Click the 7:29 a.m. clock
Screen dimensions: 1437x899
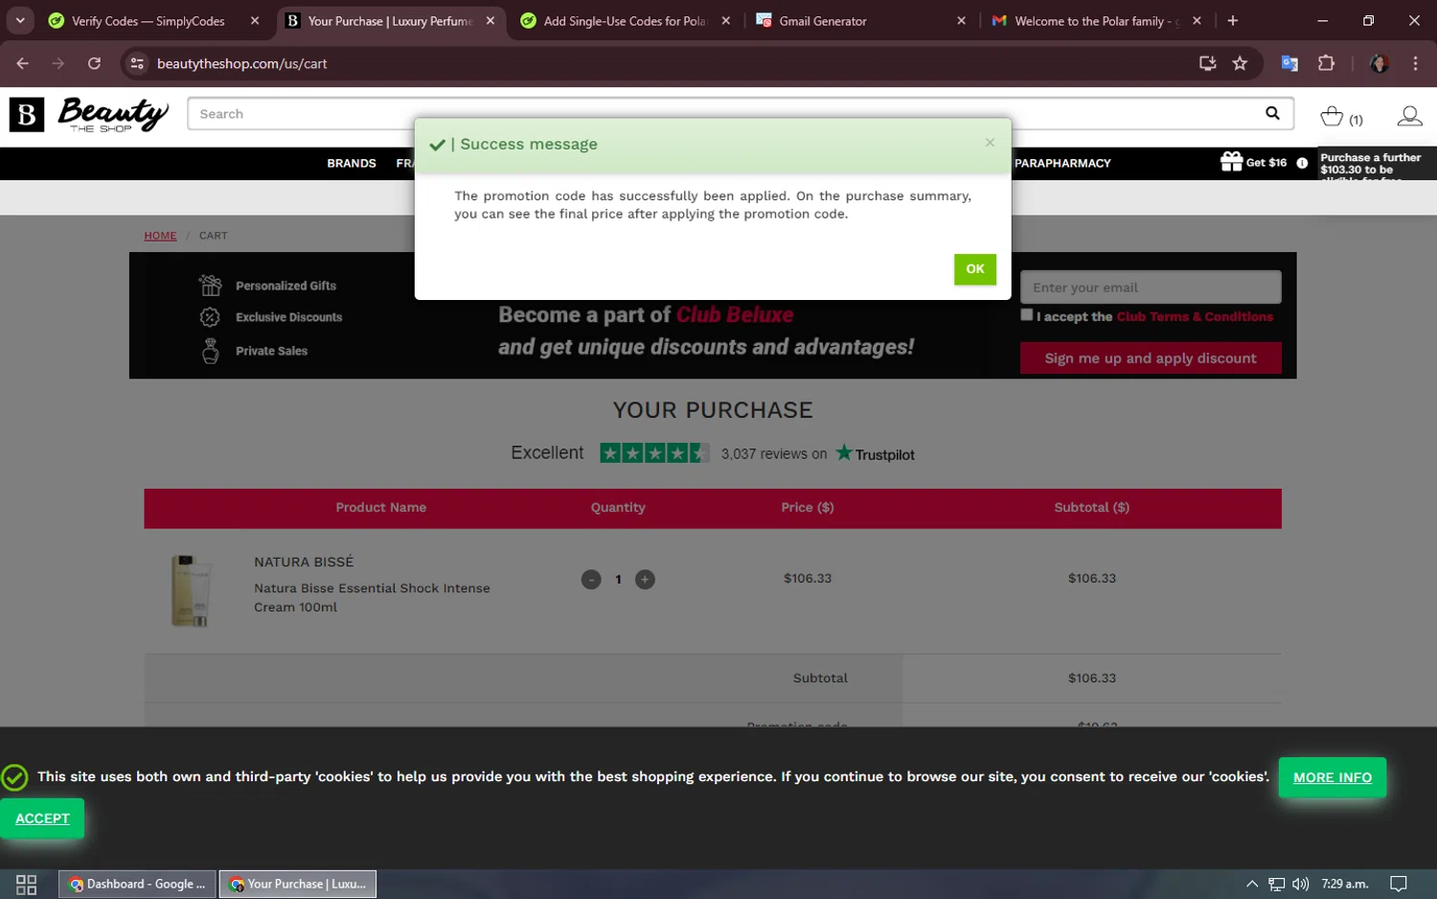pyautogui.click(x=1345, y=884)
